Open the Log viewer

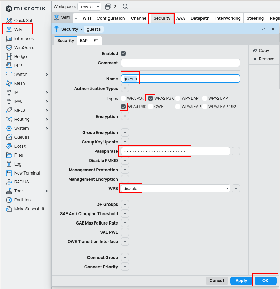pos(14,164)
